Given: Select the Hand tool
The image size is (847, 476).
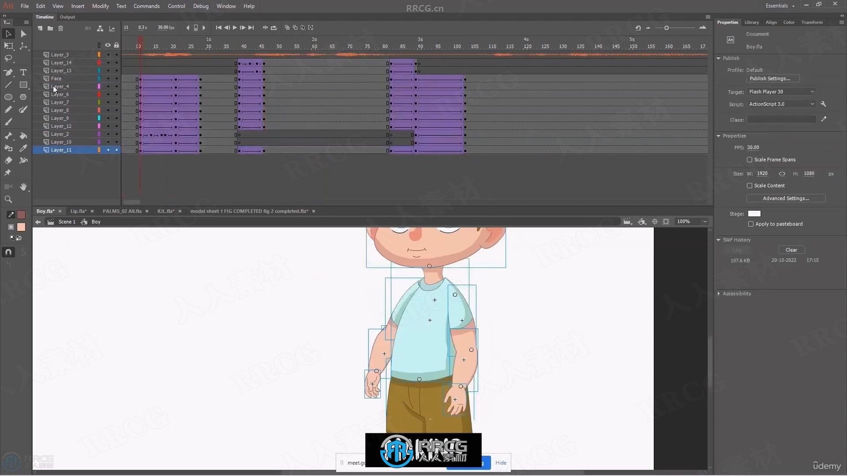Looking at the screenshot, I should tap(23, 187).
